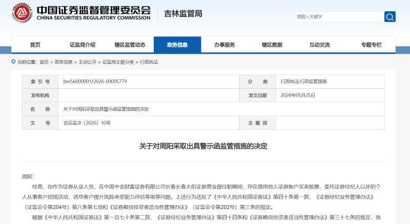Screen dimensions: 410x224
Task: Click the 发布机构 label cell
Action: (40, 95)
